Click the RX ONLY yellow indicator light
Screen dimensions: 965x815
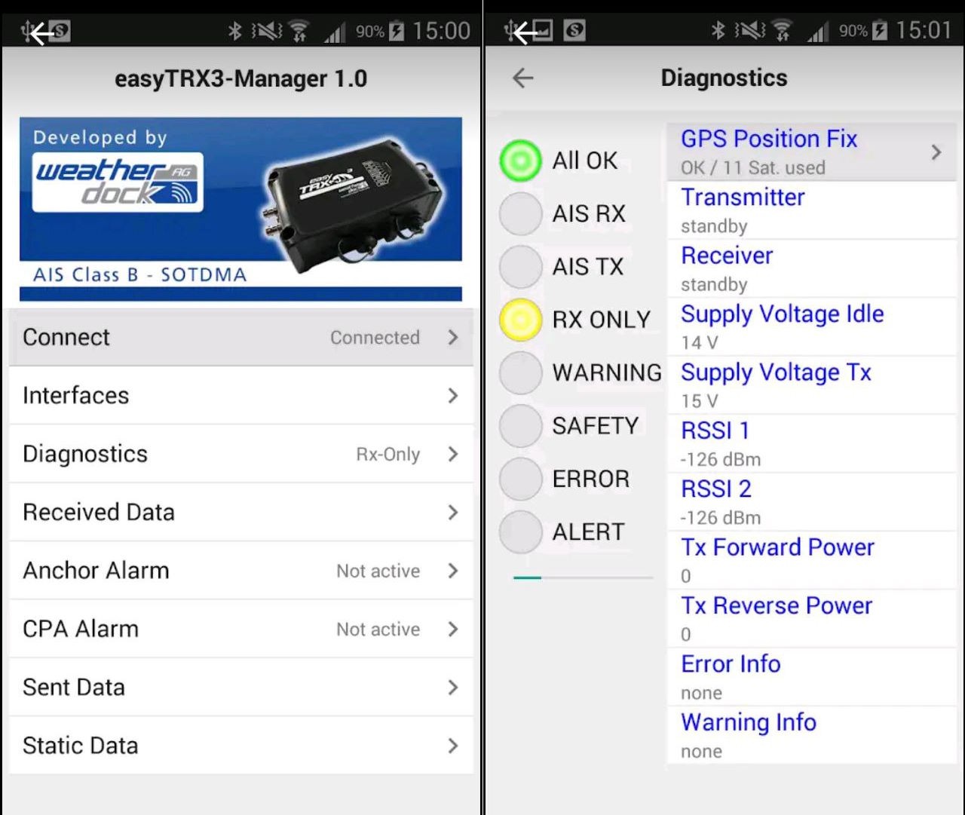(x=520, y=320)
